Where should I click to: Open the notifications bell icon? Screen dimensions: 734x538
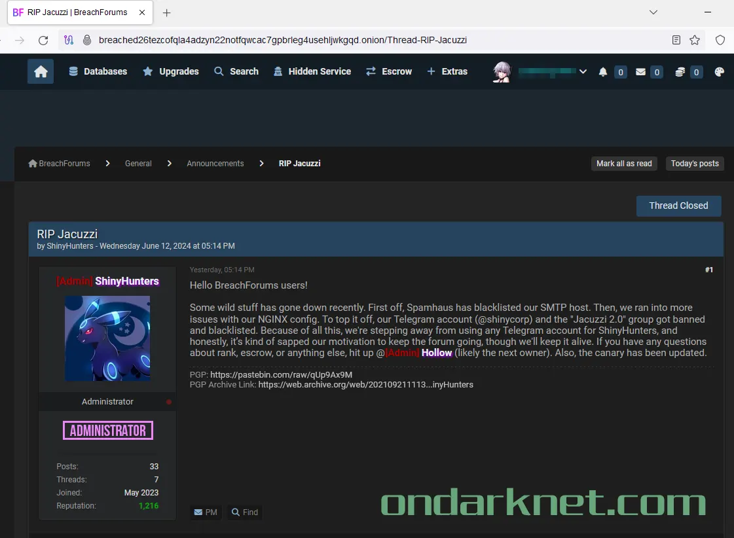(x=603, y=72)
